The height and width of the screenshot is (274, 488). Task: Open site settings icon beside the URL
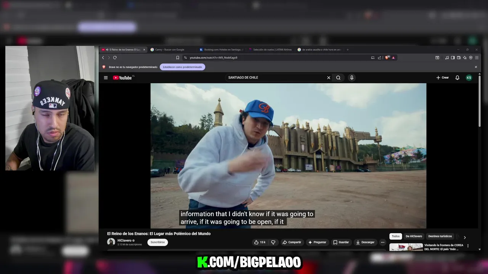(185, 57)
